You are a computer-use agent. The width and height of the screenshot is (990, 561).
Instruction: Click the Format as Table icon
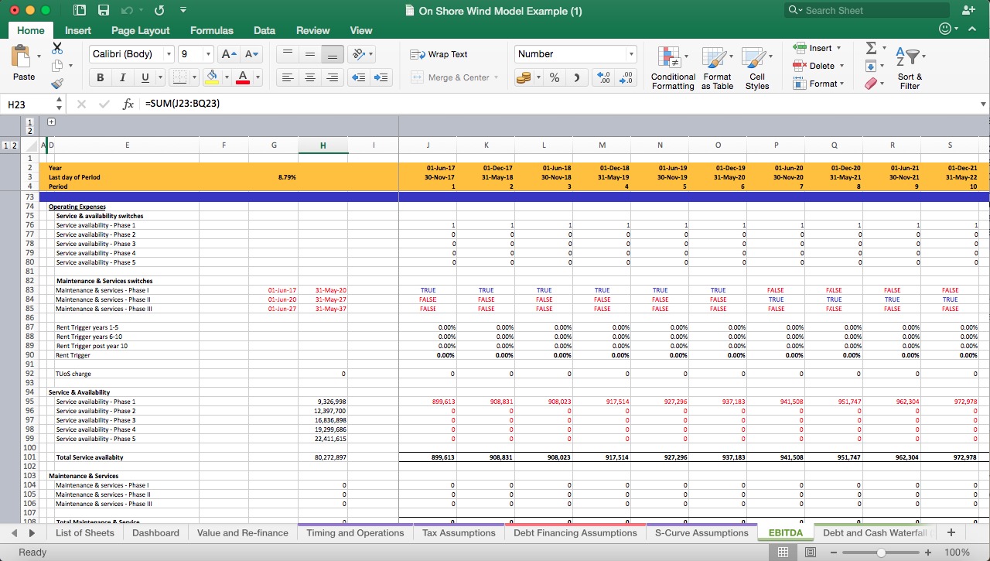click(716, 67)
